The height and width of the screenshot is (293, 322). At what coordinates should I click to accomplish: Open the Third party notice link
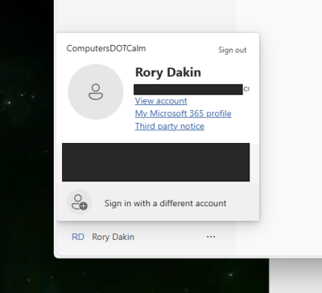[x=170, y=126]
